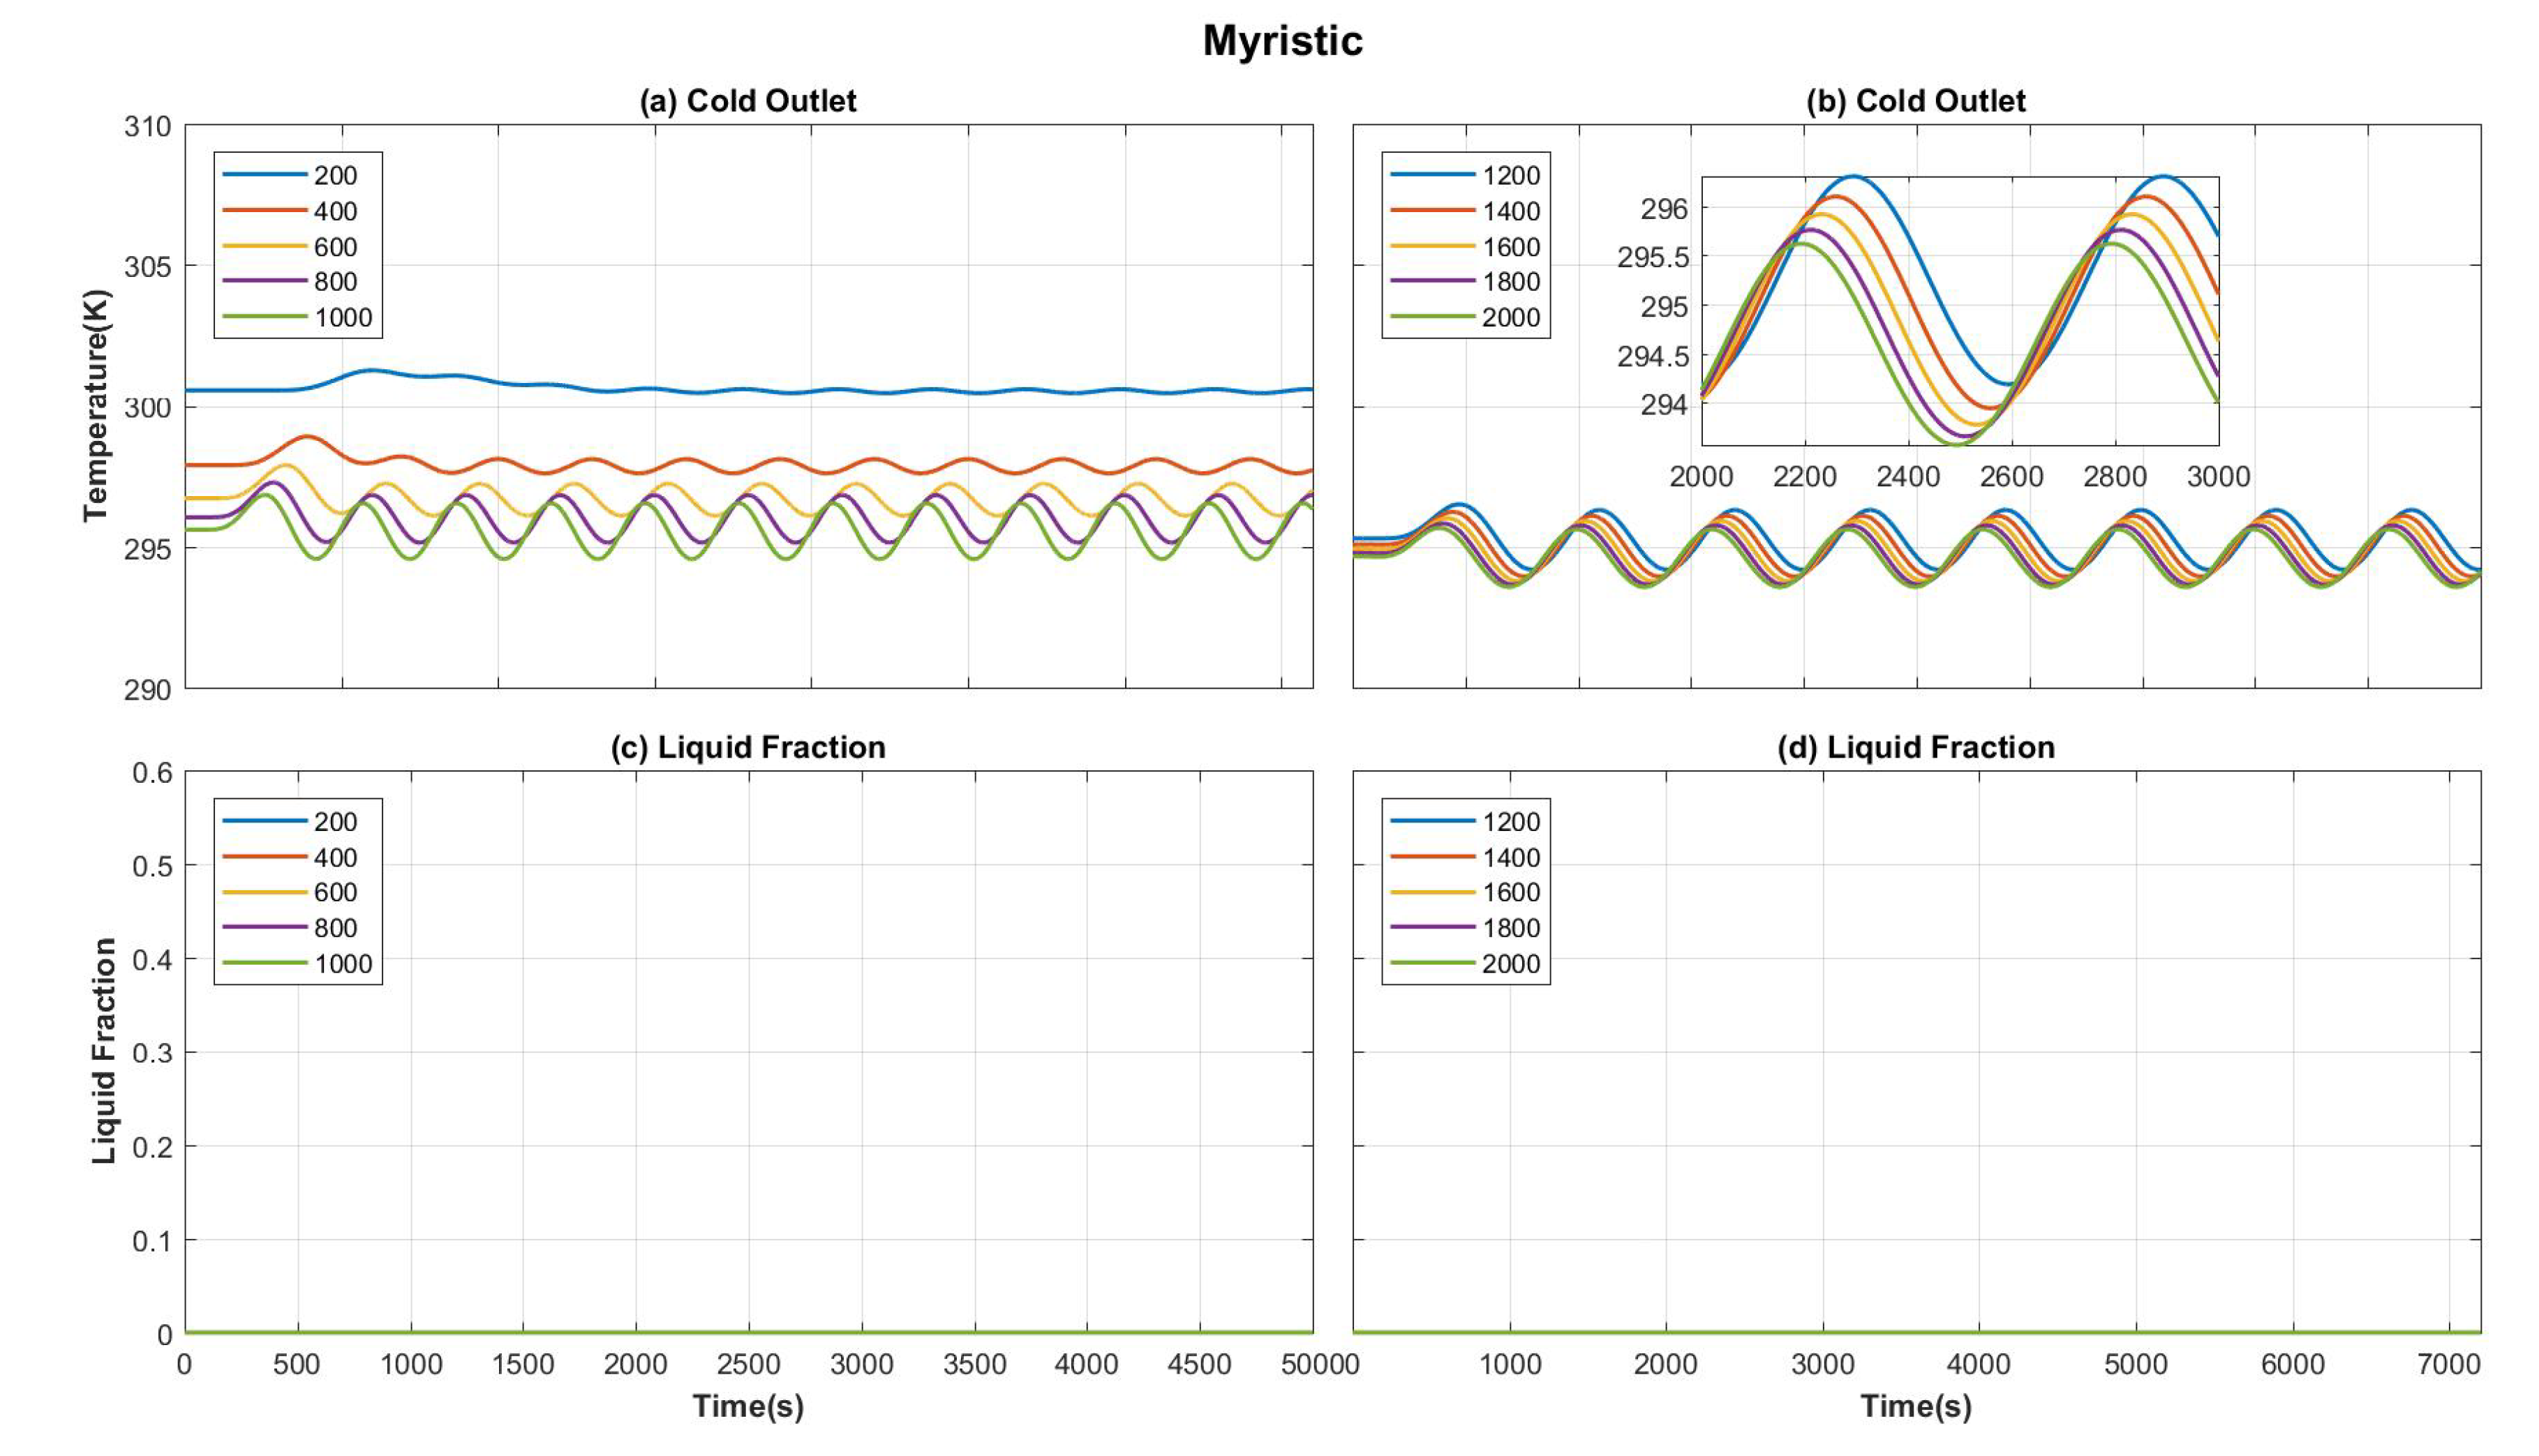Click the 305 tick on temperature axis
Screen dimensions: 2539x1456
coord(147,267)
